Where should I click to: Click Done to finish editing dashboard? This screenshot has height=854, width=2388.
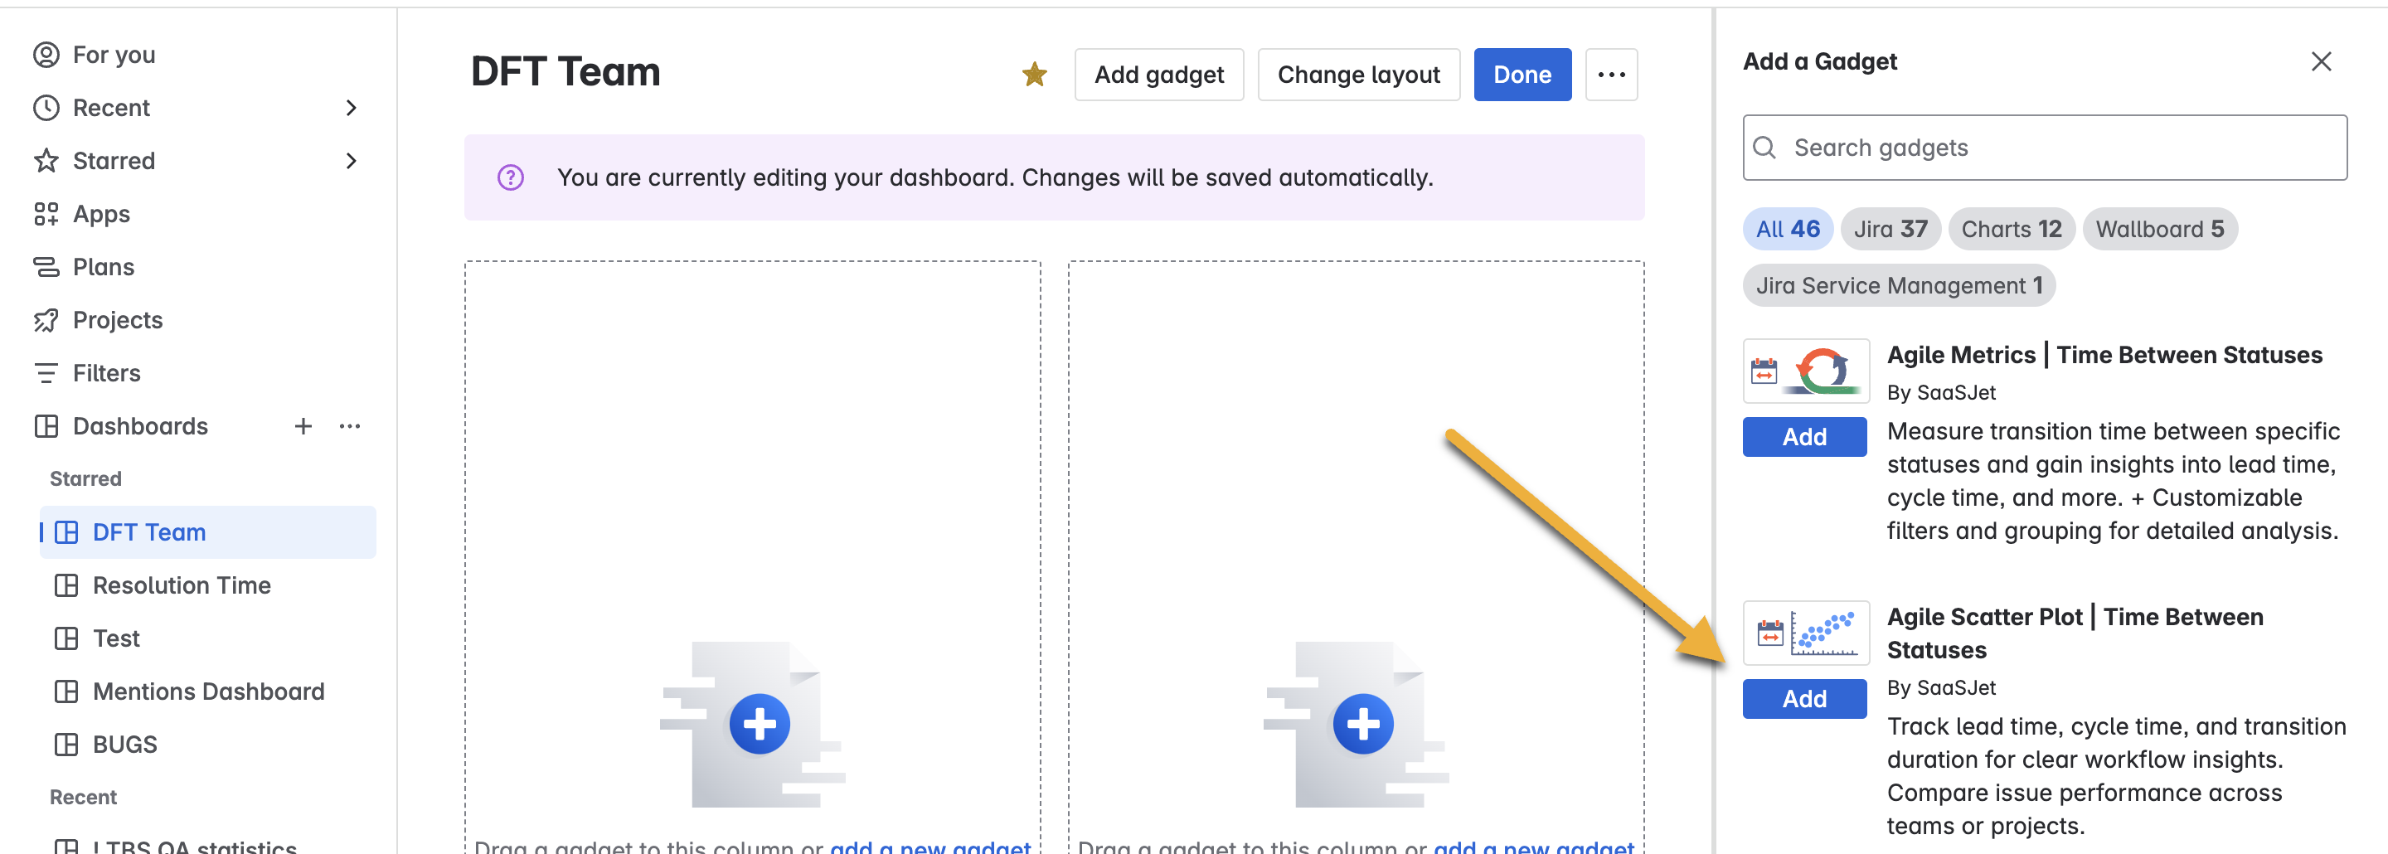point(1522,74)
